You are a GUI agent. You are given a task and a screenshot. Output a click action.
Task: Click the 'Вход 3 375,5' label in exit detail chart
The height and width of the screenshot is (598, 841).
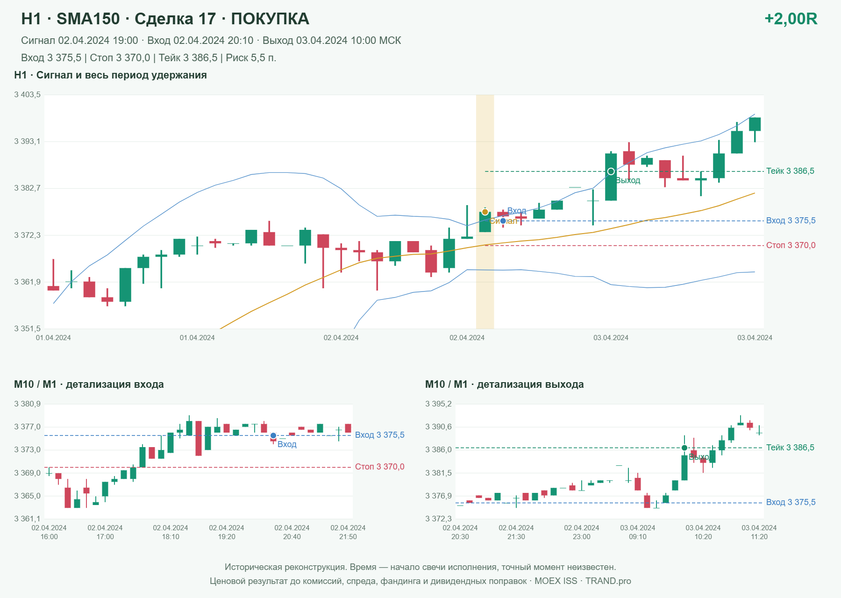[791, 502]
